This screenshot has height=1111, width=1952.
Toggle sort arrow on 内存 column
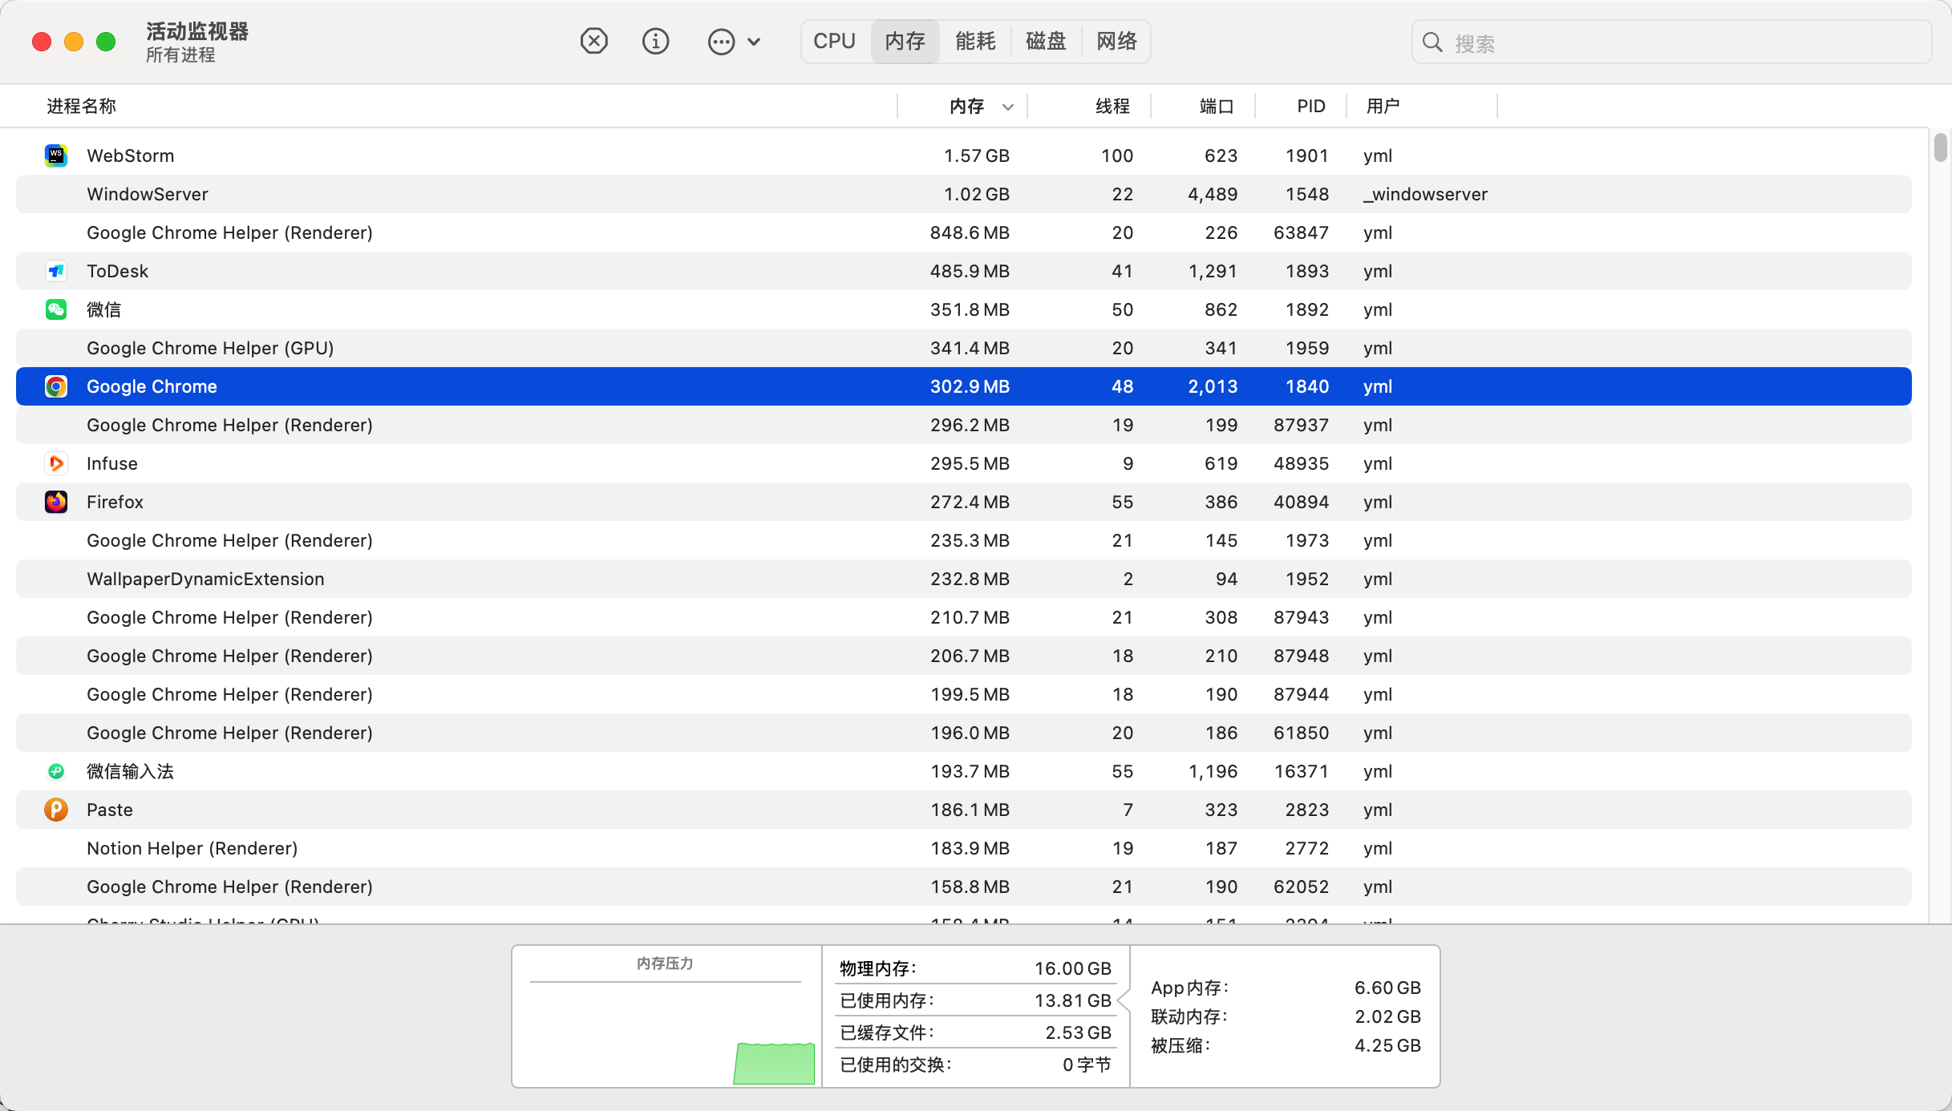[x=1008, y=107]
